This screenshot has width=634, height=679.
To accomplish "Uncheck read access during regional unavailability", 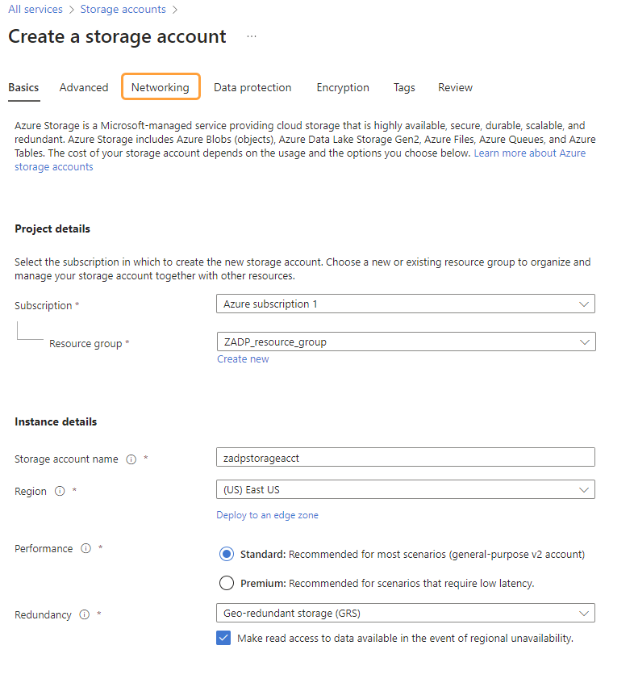I will pos(223,638).
